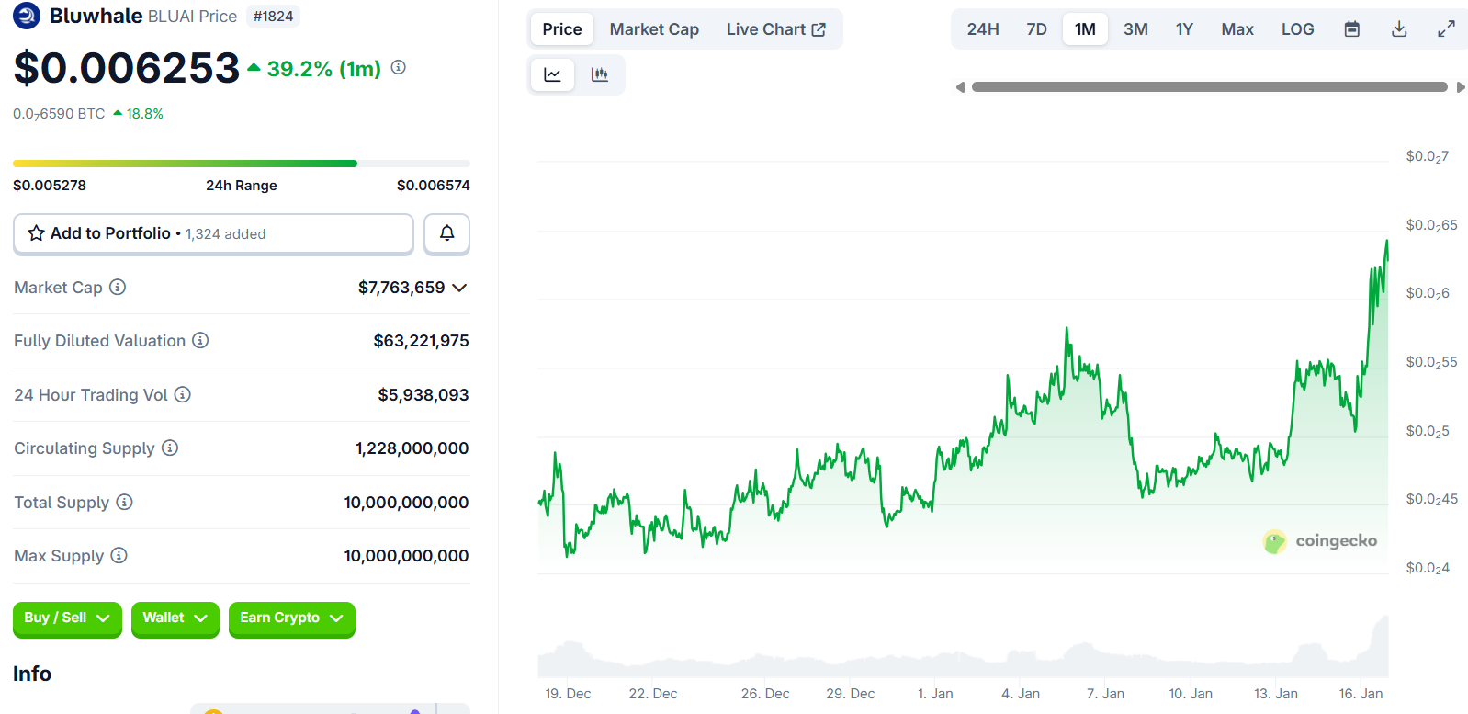Click the 0.0₇6590 BTC price text
Image resolution: width=1468 pixels, height=714 pixels.
[59, 114]
